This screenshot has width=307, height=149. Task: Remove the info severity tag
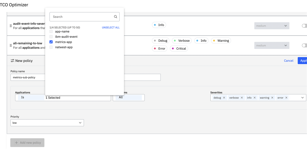pyautogui.click(x=255, y=98)
